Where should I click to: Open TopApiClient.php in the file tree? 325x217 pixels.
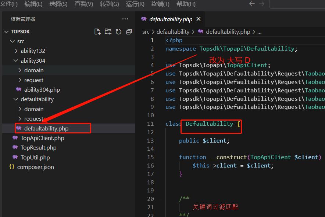(x=42, y=138)
